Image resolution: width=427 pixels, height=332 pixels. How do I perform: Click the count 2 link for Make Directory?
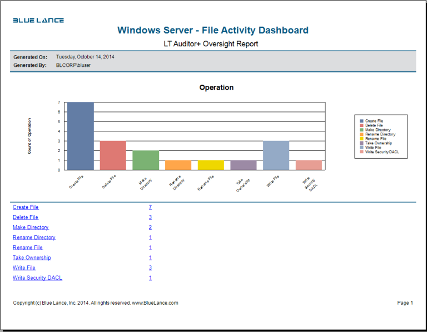click(150, 227)
